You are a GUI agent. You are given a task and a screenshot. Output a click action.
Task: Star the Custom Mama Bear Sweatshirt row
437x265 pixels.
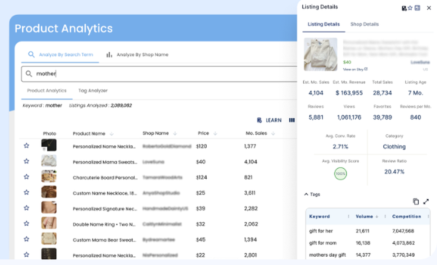[x=27, y=239]
